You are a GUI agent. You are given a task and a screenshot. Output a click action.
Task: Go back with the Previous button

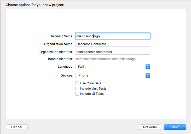click(150, 127)
